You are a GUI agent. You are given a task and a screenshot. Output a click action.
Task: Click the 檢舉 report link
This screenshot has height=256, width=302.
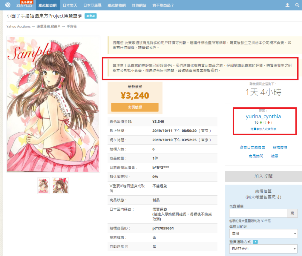click(275, 156)
